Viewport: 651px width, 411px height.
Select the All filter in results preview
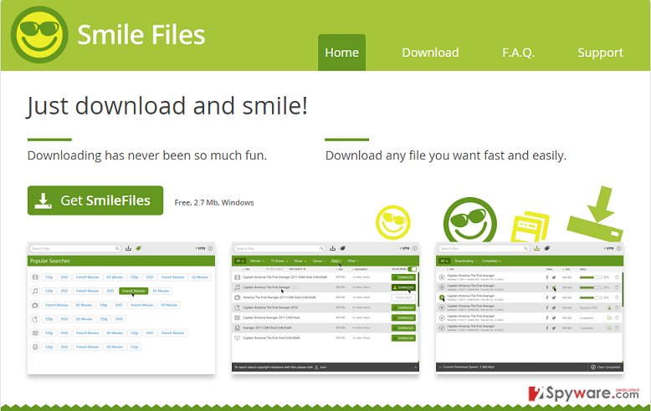point(240,261)
